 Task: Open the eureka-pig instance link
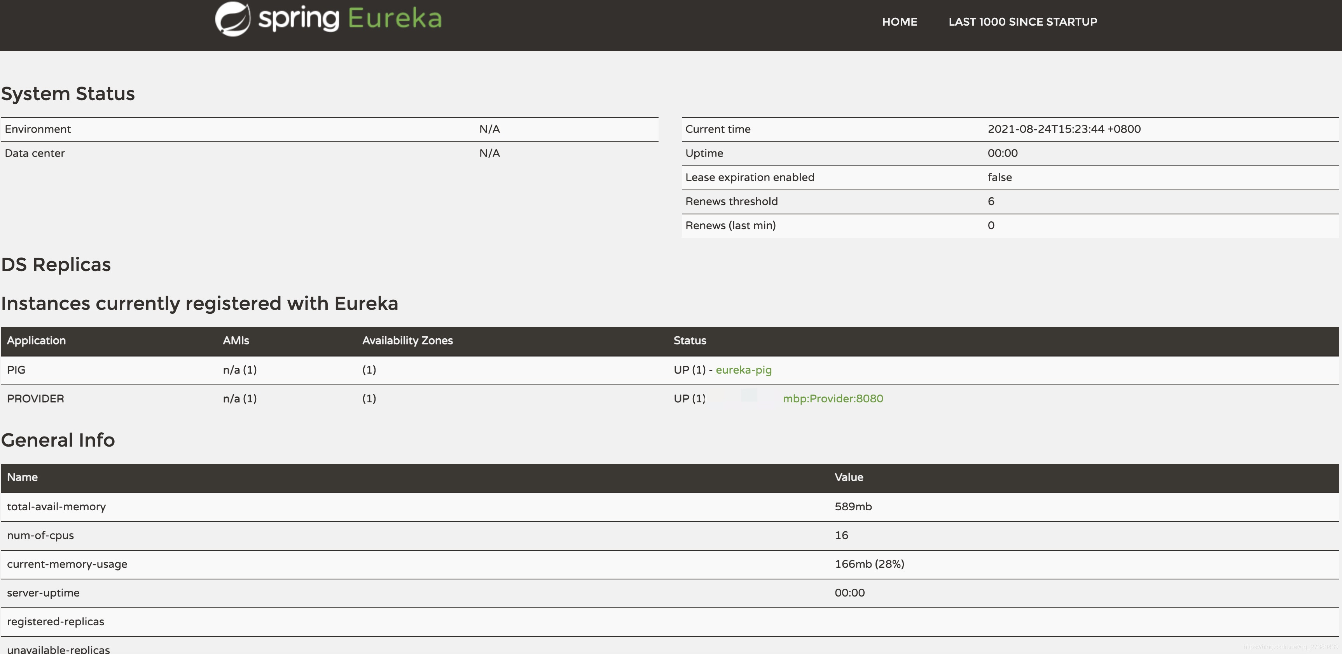click(743, 370)
